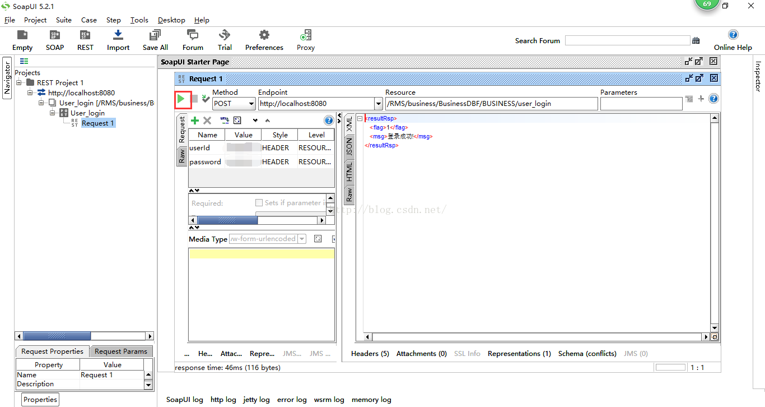Click the Parameters input field
765x407 pixels.
641,104
